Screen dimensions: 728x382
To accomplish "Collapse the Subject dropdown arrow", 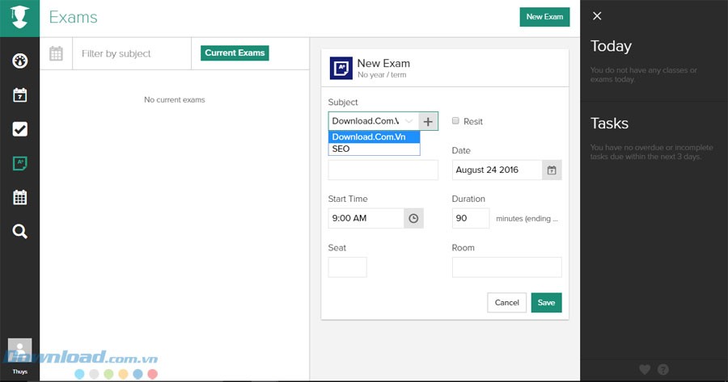I will (409, 121).
